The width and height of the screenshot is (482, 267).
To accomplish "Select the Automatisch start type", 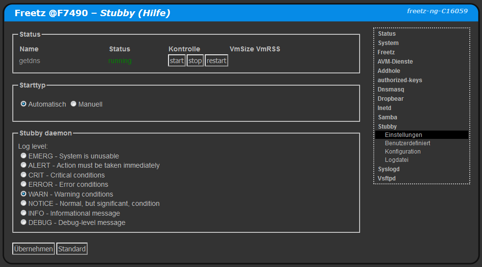I will pyautogui.click(x=24, y=104).
